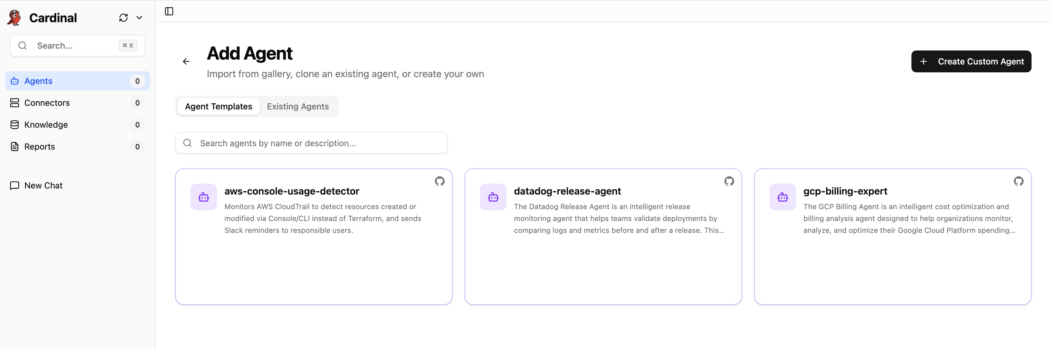Open GitHub link on aws-console-usage-detector card
The height and width of the screenshot is (349, 1051).
point(439,181)
